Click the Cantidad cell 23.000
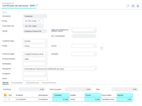 point(61,99)
